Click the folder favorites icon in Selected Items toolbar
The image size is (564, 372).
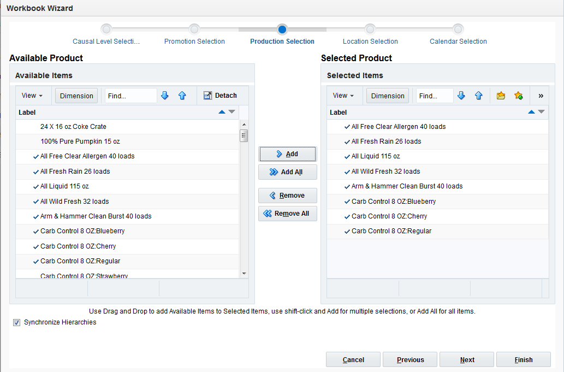(x=501, y=96)
